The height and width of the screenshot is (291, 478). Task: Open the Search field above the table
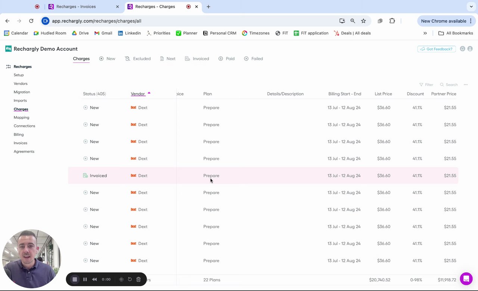tap(449, 85)
